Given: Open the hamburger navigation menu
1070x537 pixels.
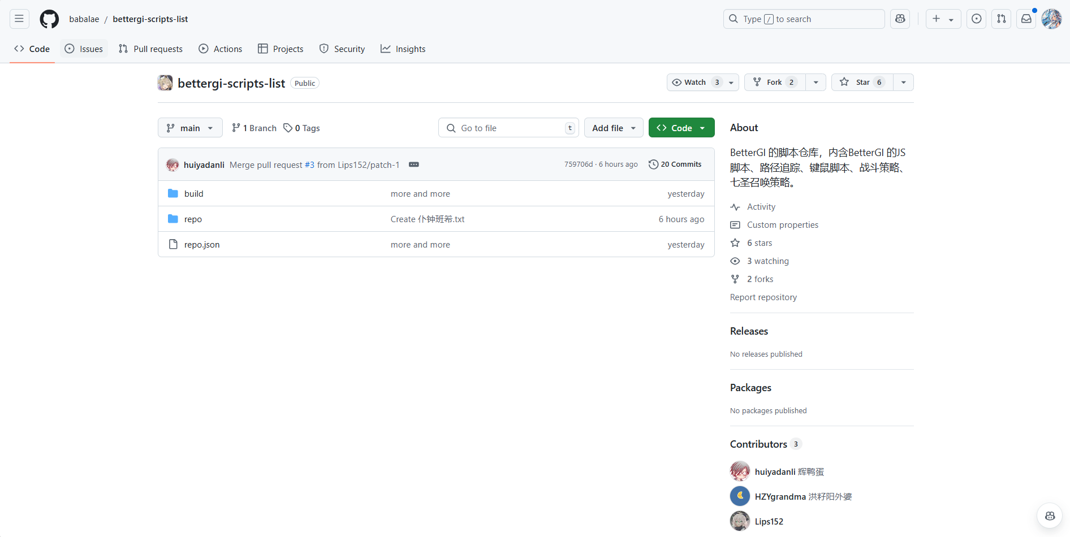Looking at the screenshot, I should pos(19,19).
